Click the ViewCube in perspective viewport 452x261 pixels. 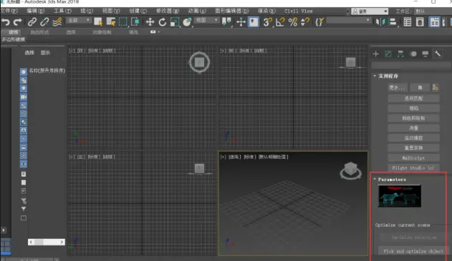click(350, 170)
